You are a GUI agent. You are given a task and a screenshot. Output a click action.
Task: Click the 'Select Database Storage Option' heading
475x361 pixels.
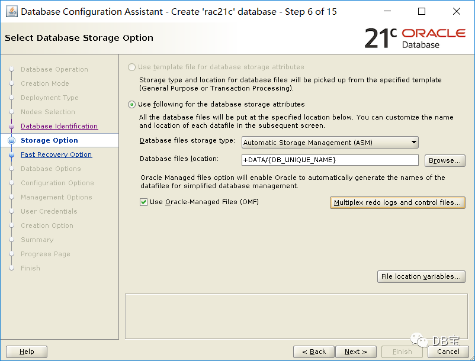click(79, 38)
